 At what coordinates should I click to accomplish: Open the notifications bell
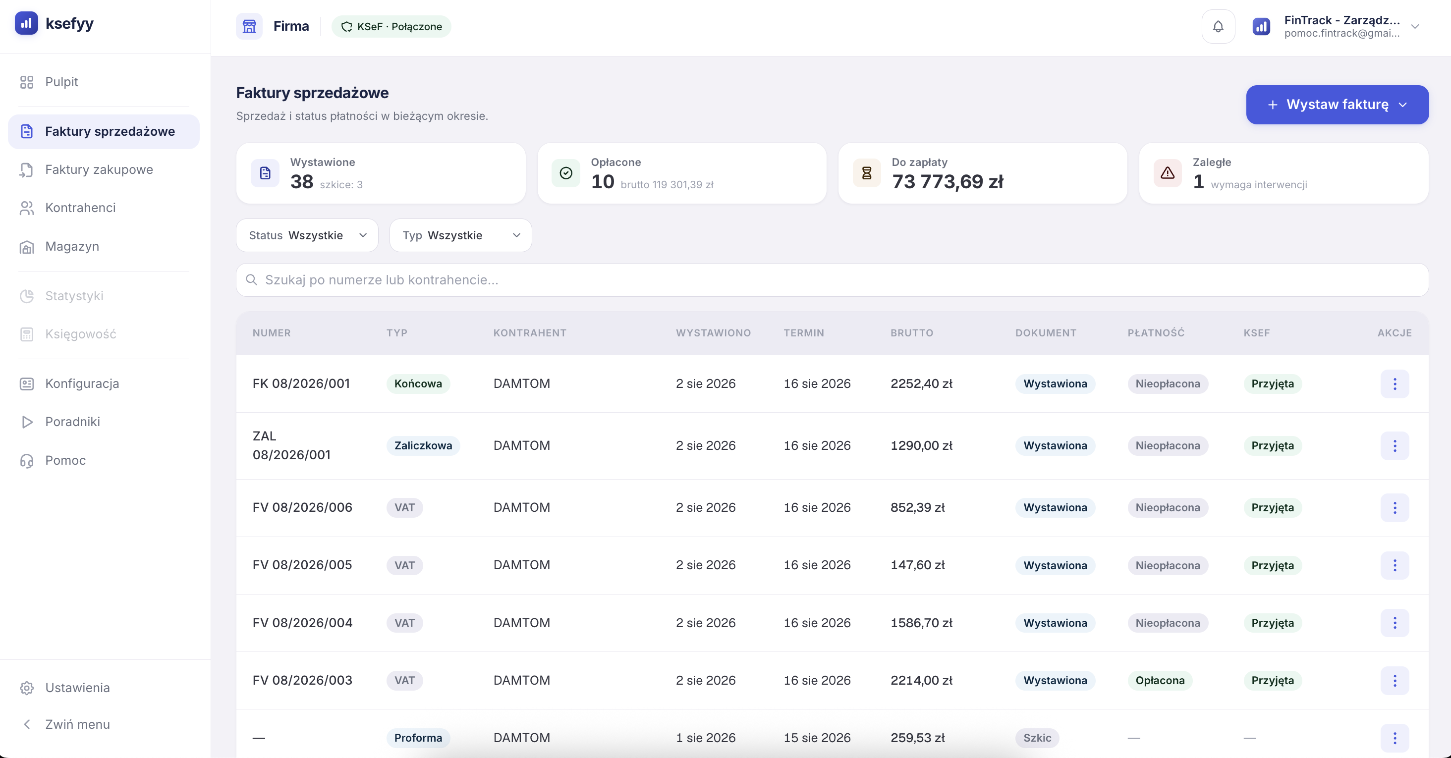tap(1218, 26)
